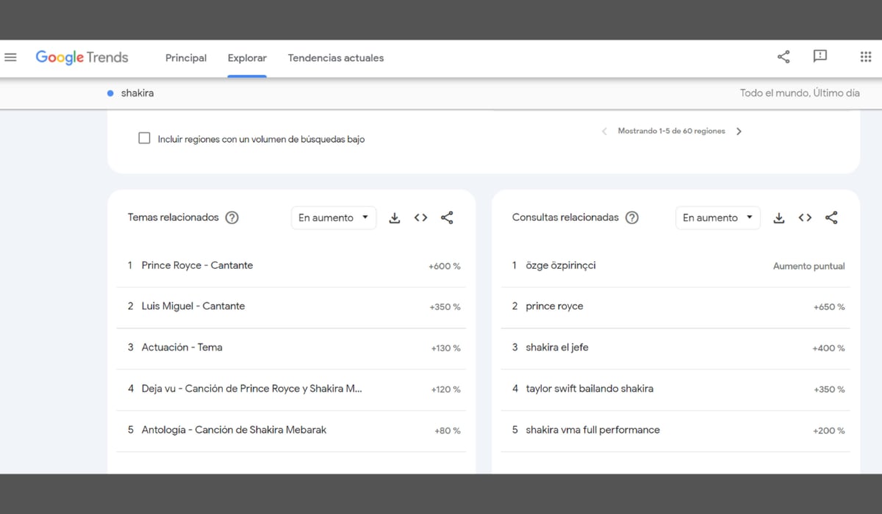Viewport: 882px width, 514px height.
Task: Share the Temas relacionados card
Action: click(447, 217)
